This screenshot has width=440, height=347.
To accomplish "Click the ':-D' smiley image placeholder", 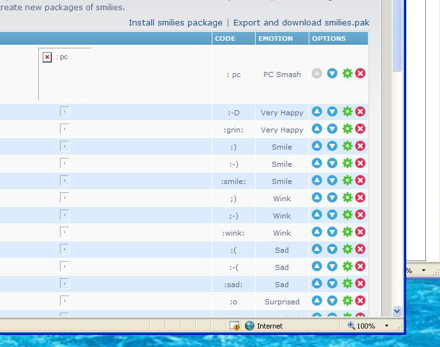I will pos(64,111).
